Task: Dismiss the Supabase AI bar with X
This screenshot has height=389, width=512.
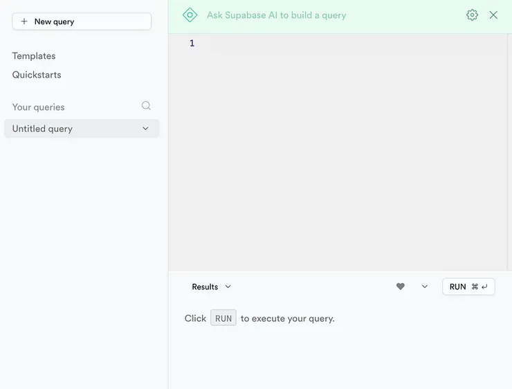Action: pos(493,15)
